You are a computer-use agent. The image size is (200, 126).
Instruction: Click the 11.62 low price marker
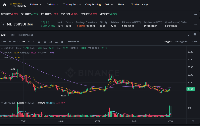63,96
